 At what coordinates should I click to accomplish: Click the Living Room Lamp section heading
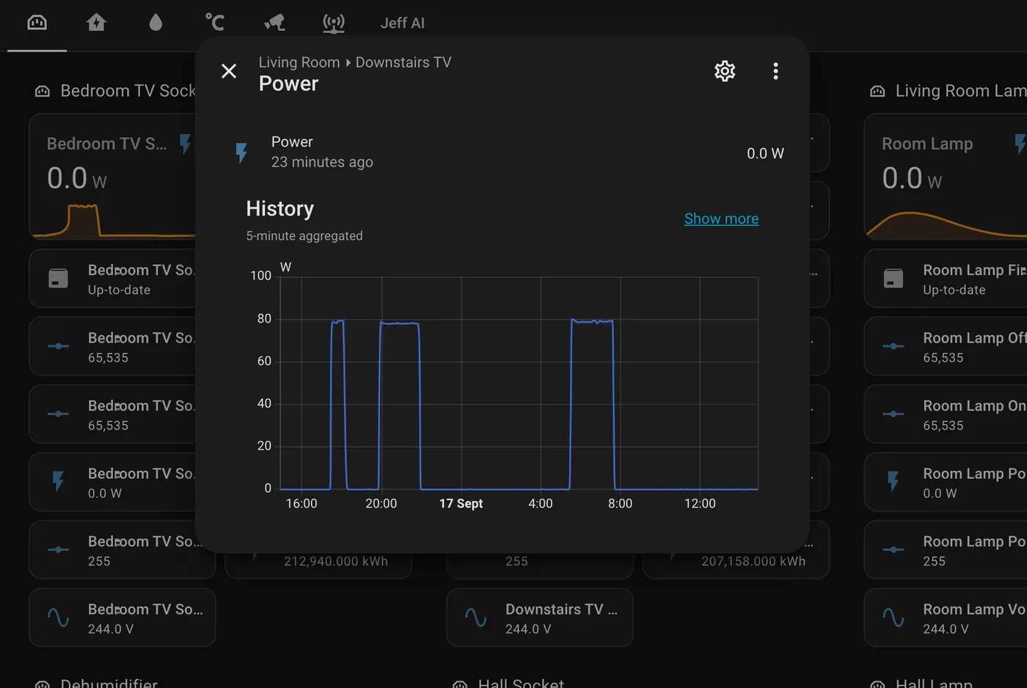point(961,91)
